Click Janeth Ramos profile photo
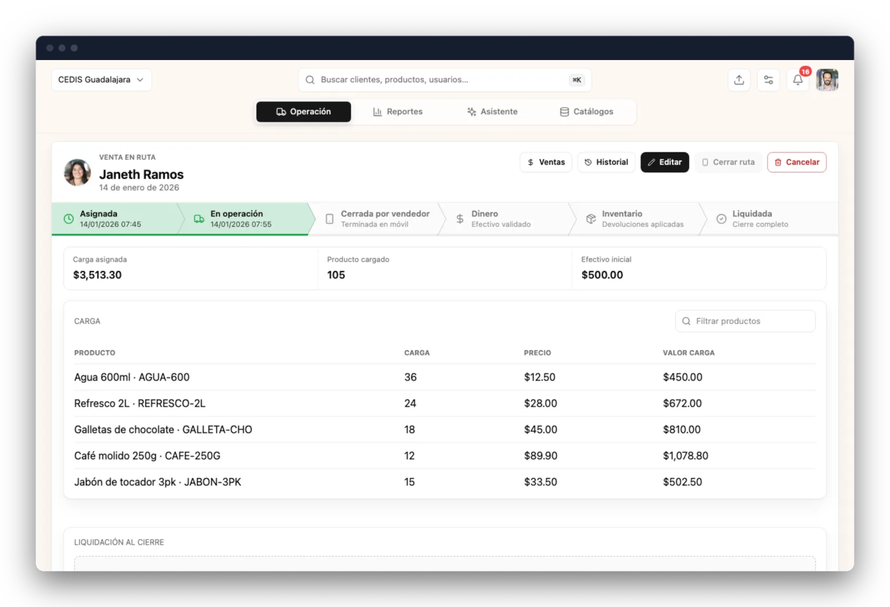This screenshot has height=607, width=890. (77, 172)
